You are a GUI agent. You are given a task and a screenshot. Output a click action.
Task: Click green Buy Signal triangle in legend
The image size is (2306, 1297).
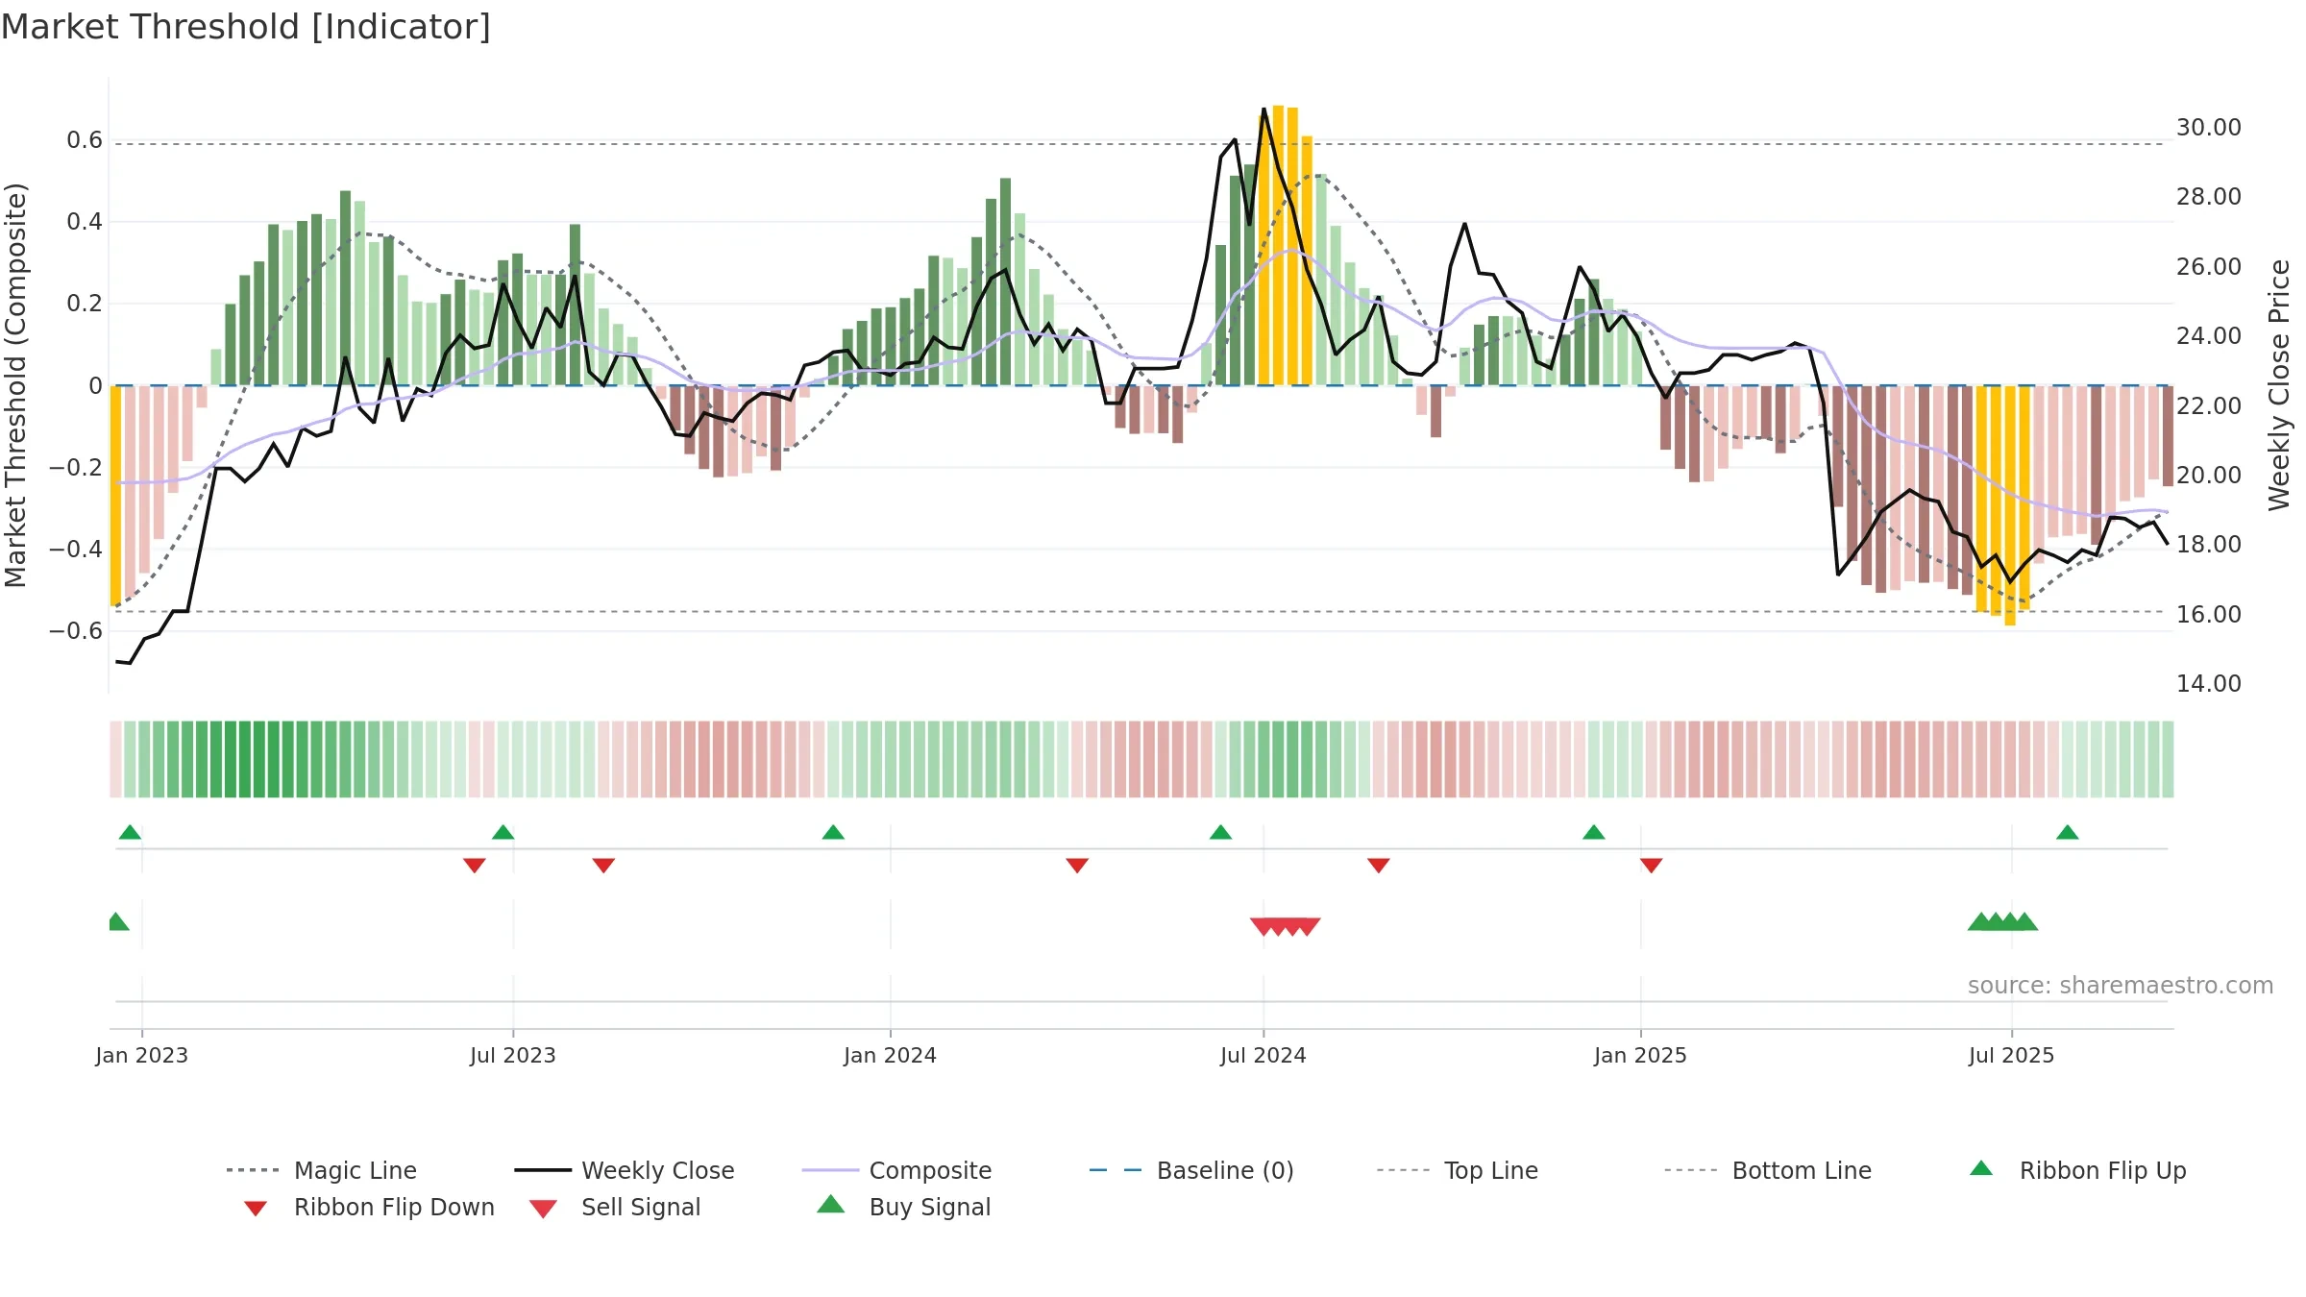[x=830, y=1204]
